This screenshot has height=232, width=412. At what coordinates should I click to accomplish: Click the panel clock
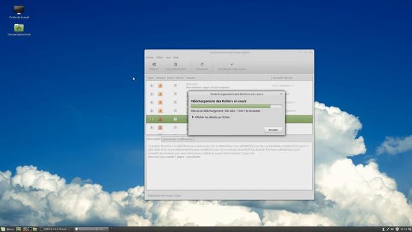pos(404,229)
